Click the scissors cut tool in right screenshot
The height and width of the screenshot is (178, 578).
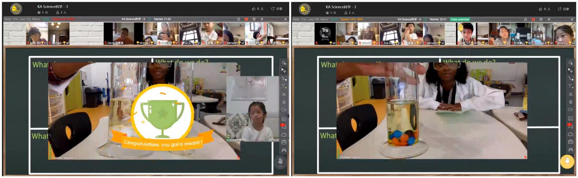click(570, 94)
